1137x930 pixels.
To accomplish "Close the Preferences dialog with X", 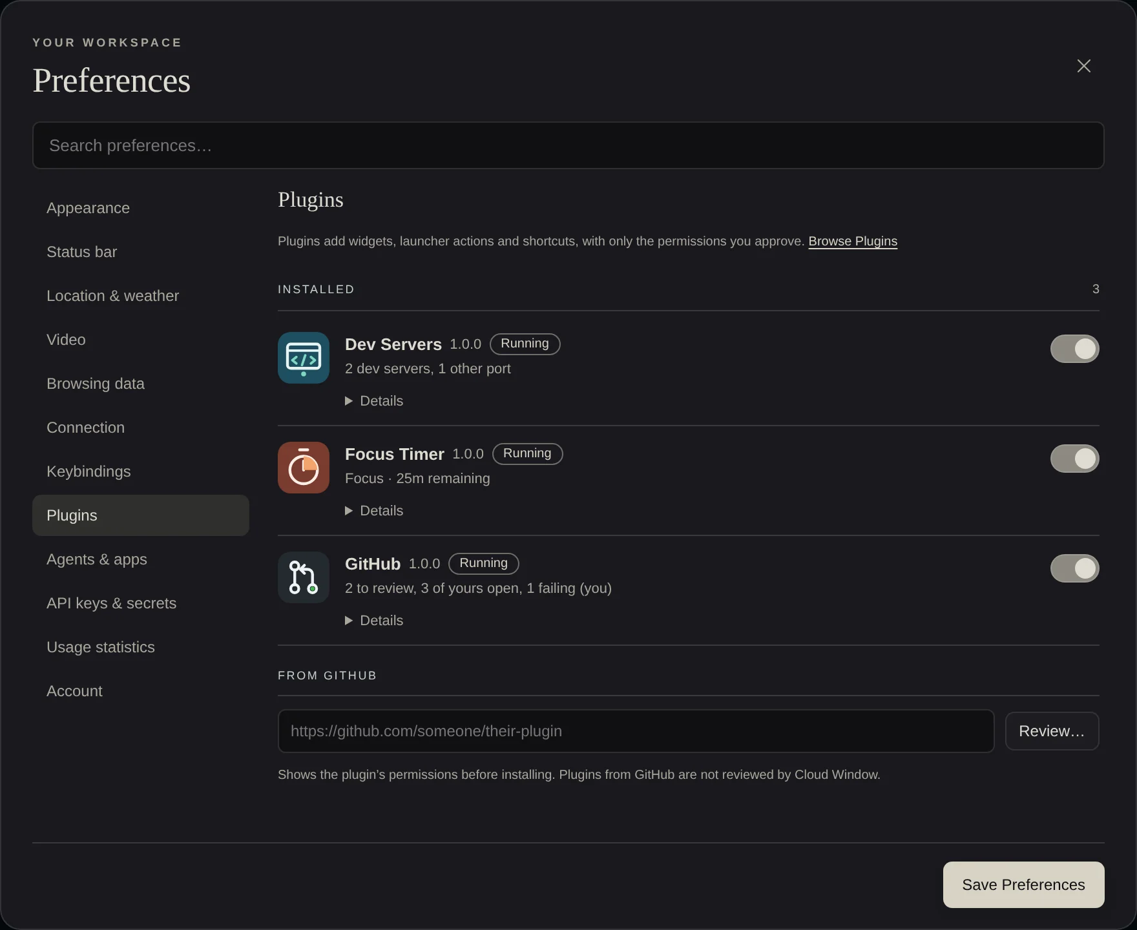I will (x=1084, y=66).
